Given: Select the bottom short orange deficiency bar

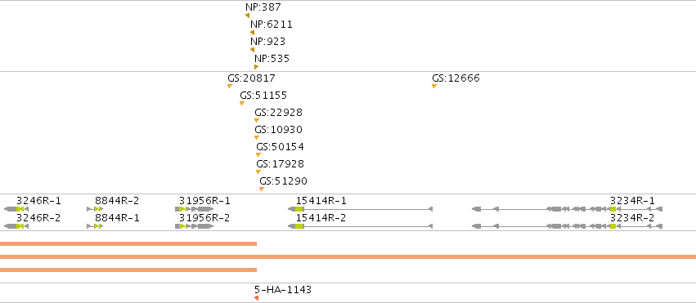Looking at the screenshot, I should tap(128, 270).
